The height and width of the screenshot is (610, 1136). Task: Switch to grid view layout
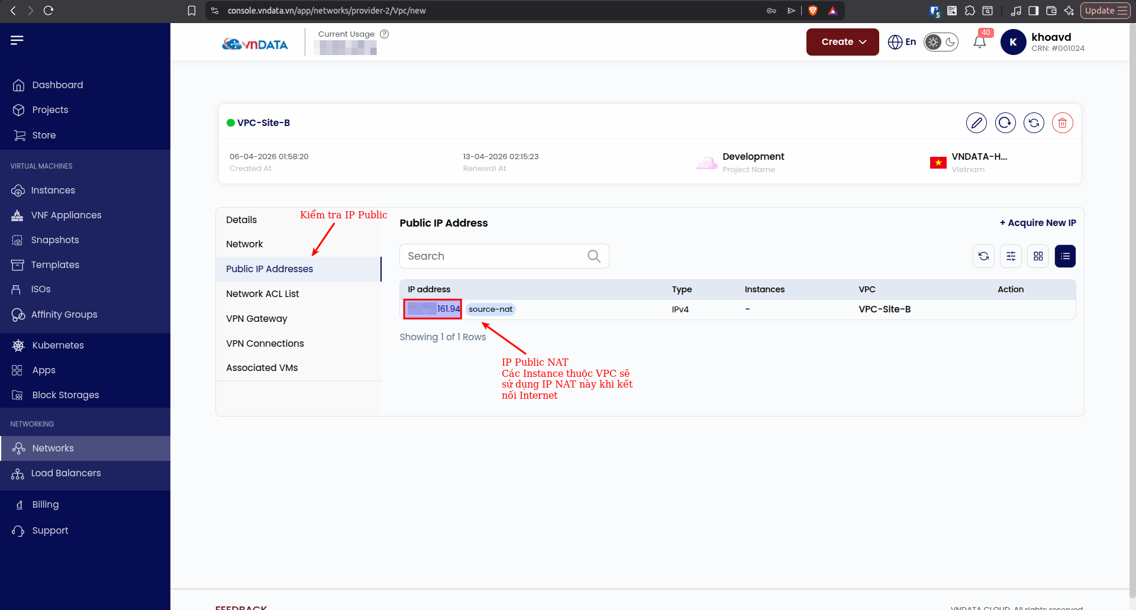point(1038,256)
